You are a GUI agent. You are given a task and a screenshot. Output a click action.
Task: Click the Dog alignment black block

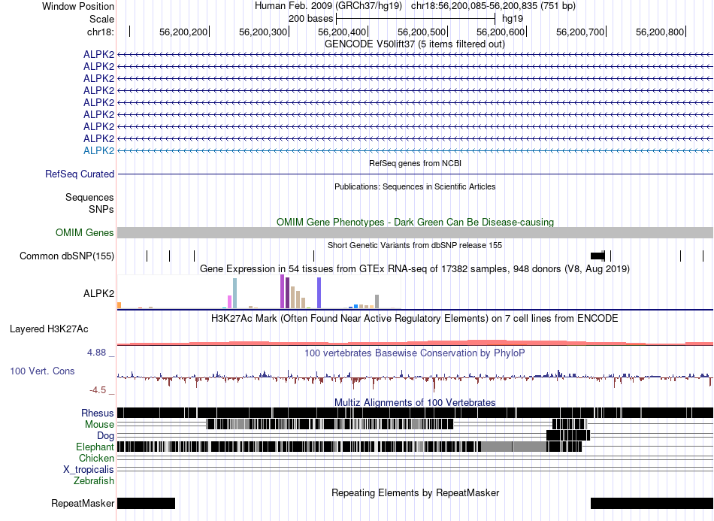pyautogui.click(x=568, y=435)
